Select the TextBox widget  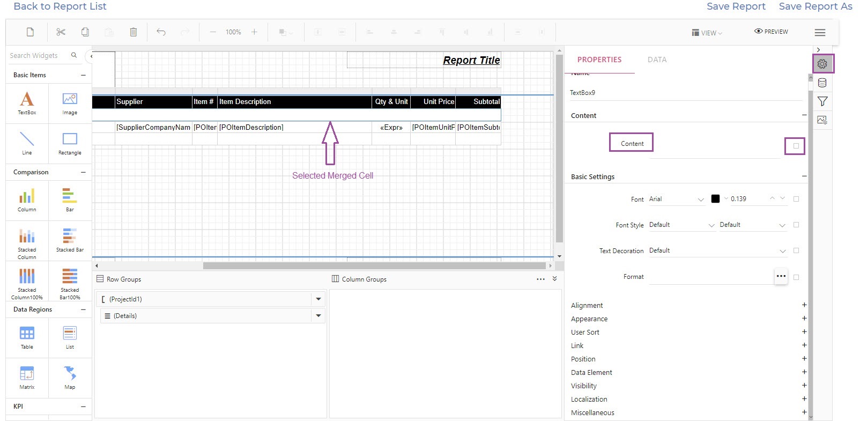(27, 103)
